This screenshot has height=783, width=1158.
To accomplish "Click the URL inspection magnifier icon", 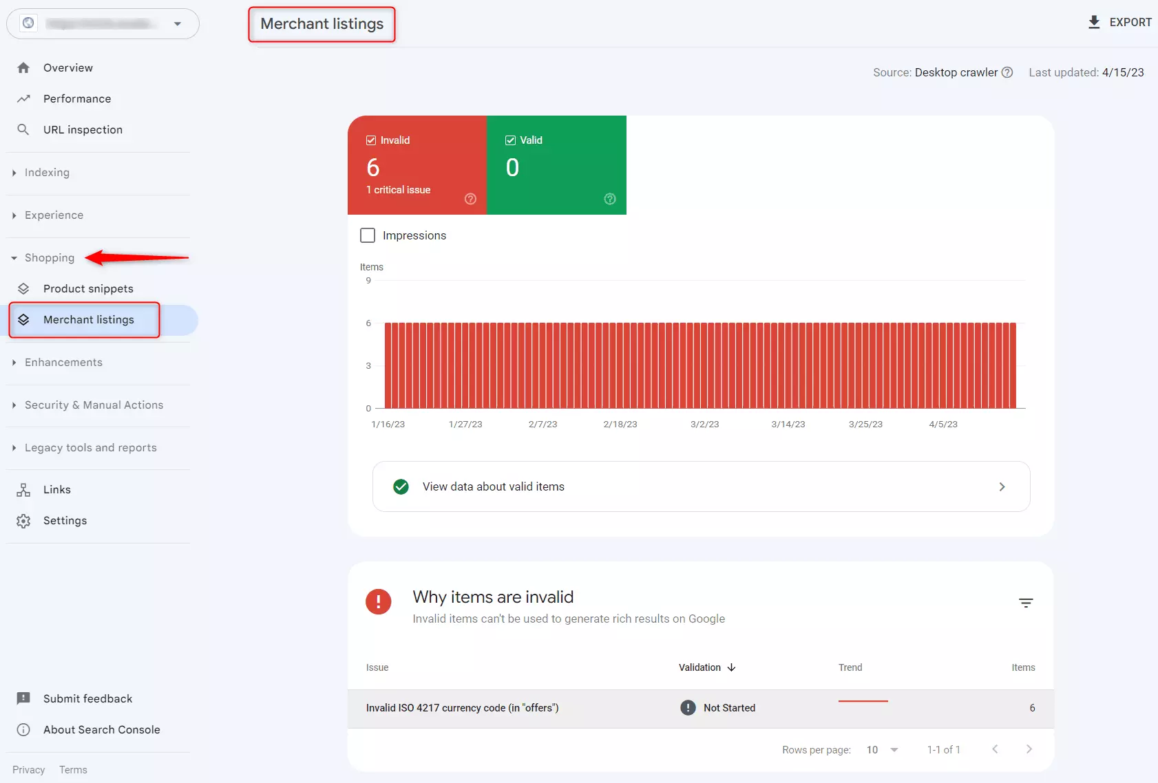I will click(23, 129).
